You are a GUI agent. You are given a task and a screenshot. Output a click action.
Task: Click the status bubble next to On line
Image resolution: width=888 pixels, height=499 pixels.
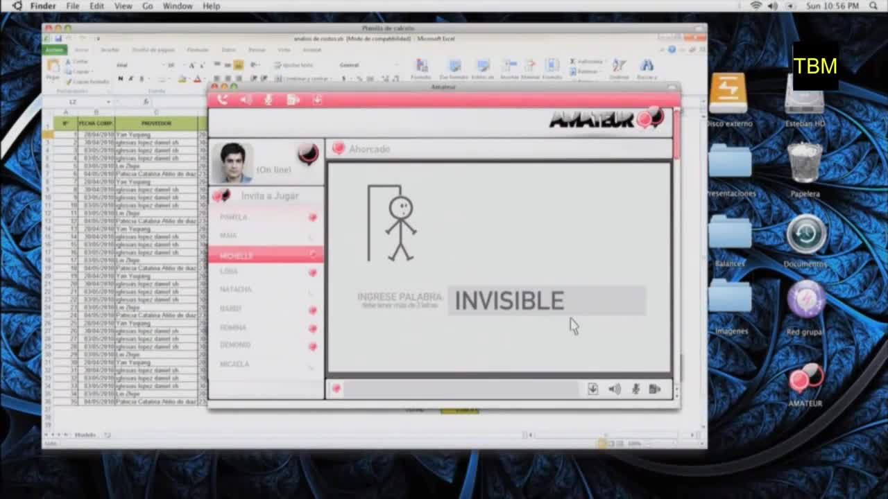tap(308, 153)
